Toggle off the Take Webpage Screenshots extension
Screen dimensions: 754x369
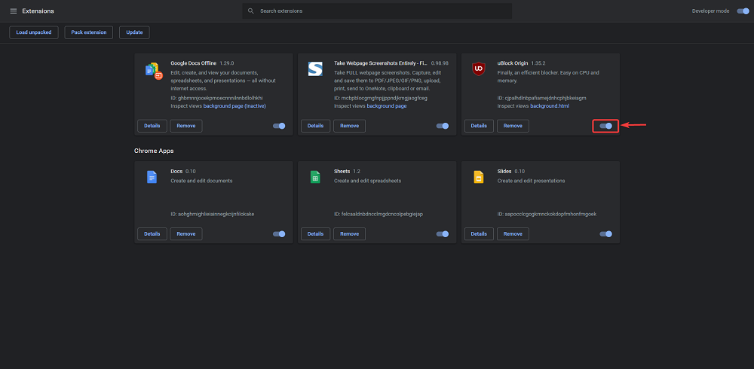point(443,126)
